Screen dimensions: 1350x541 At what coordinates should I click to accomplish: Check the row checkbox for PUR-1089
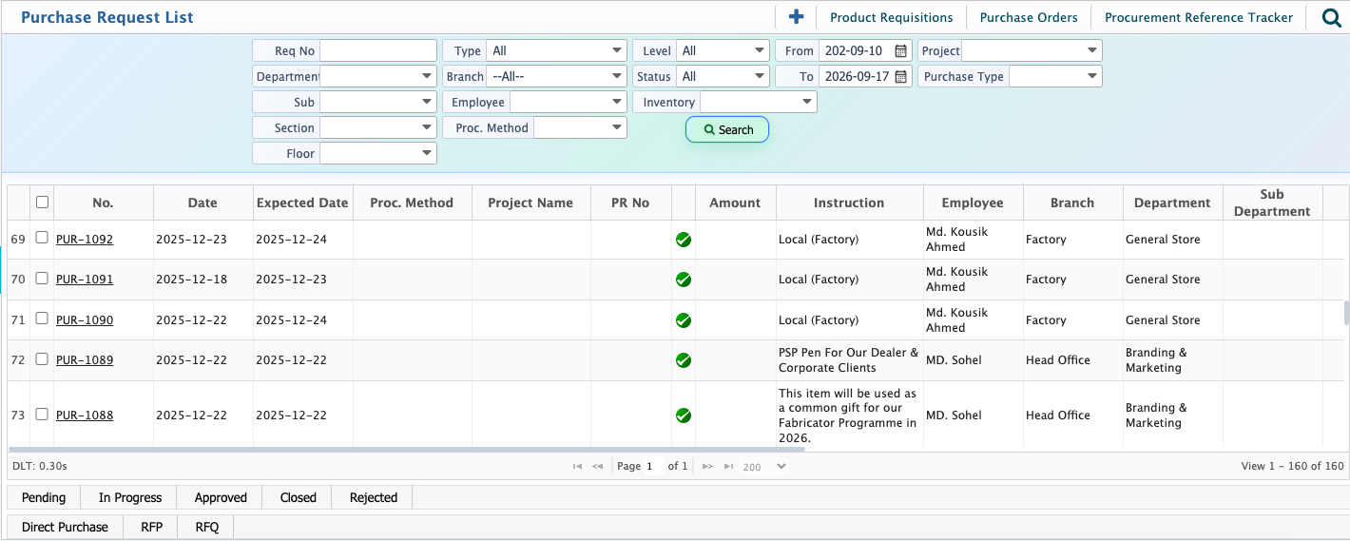point(42,358)
